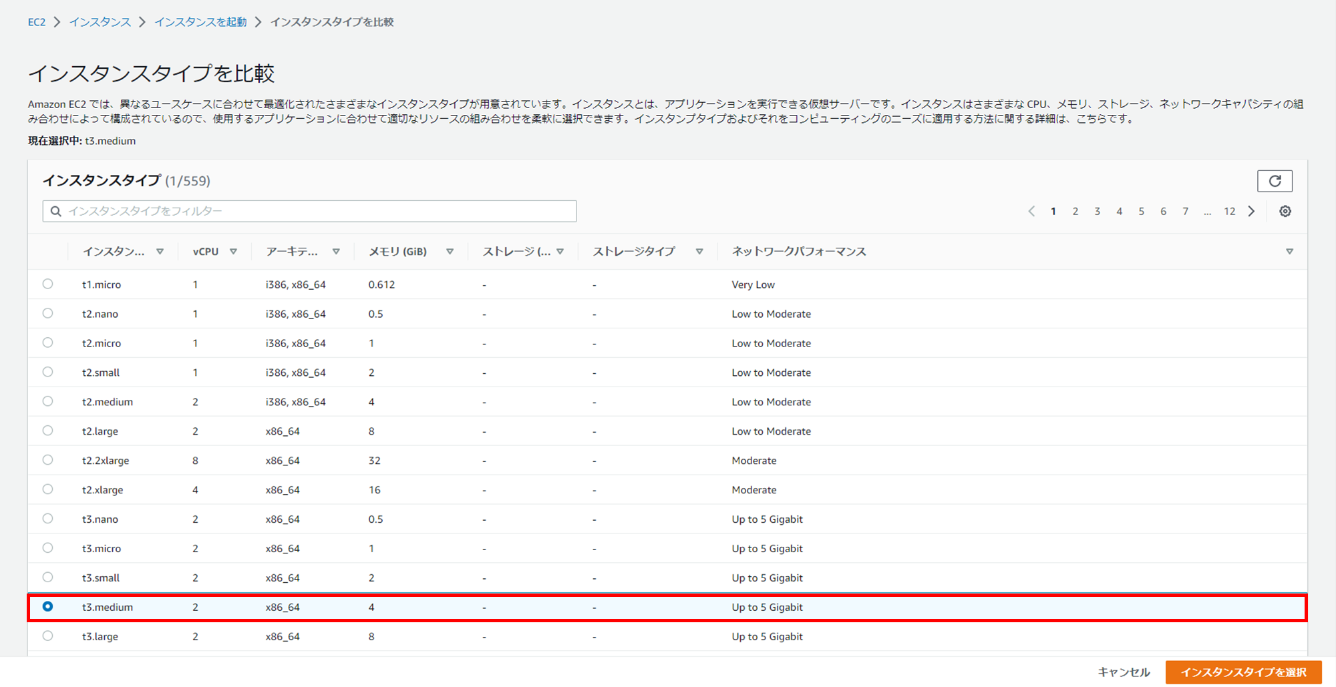Screen dimensions: 1336x687
Task: Open EC2 breadcrumb link
Action: [37, 22]
